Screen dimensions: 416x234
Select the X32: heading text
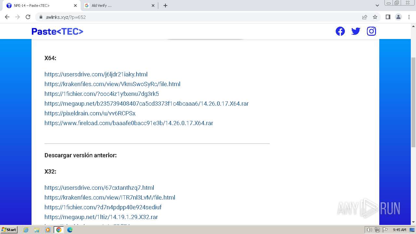[x=50, y=171]
